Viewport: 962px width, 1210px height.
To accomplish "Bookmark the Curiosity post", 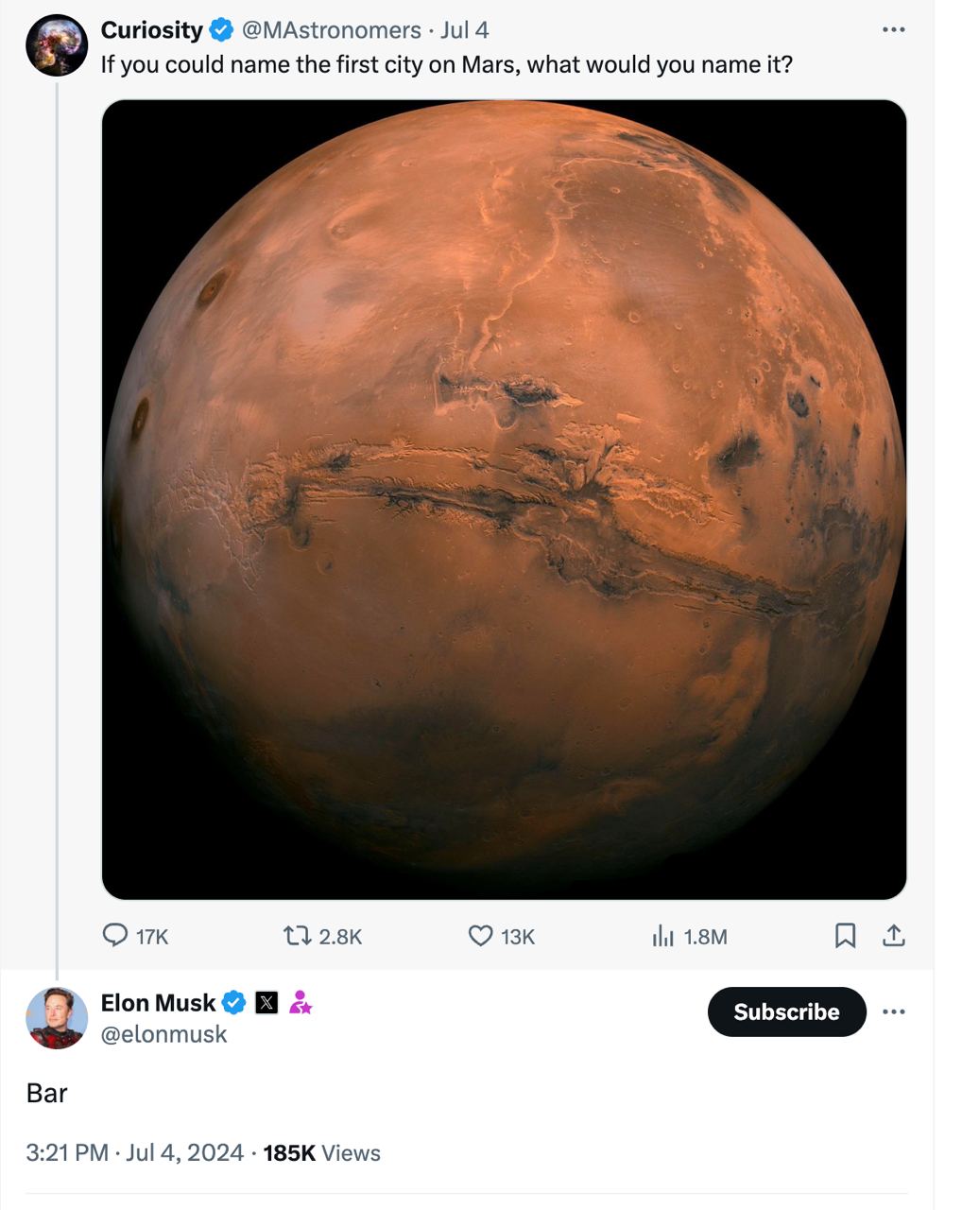I will click(x=846, y=936).
